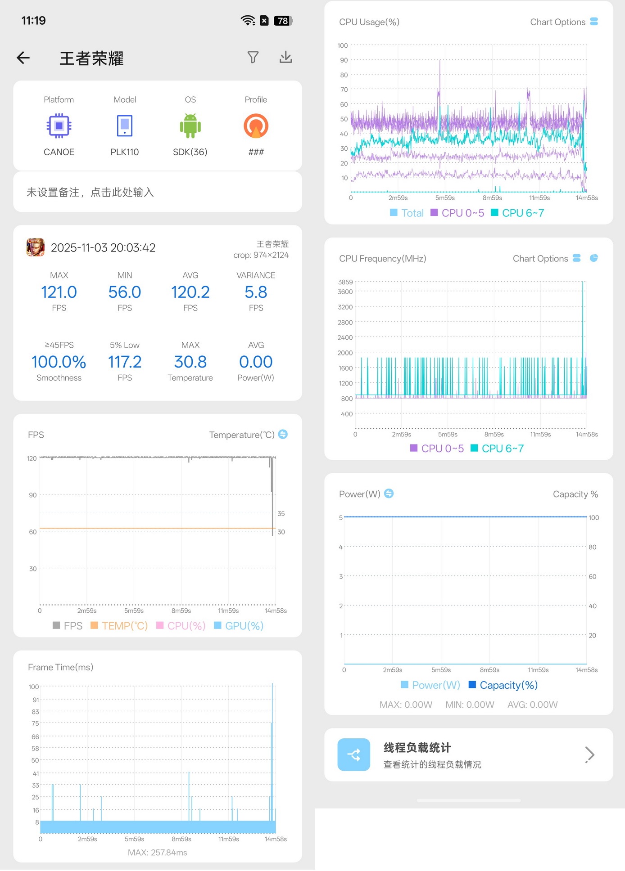Switch CPU Frequency to pie chart view
Screen dimensions: 625x871
tap(594, 258)
